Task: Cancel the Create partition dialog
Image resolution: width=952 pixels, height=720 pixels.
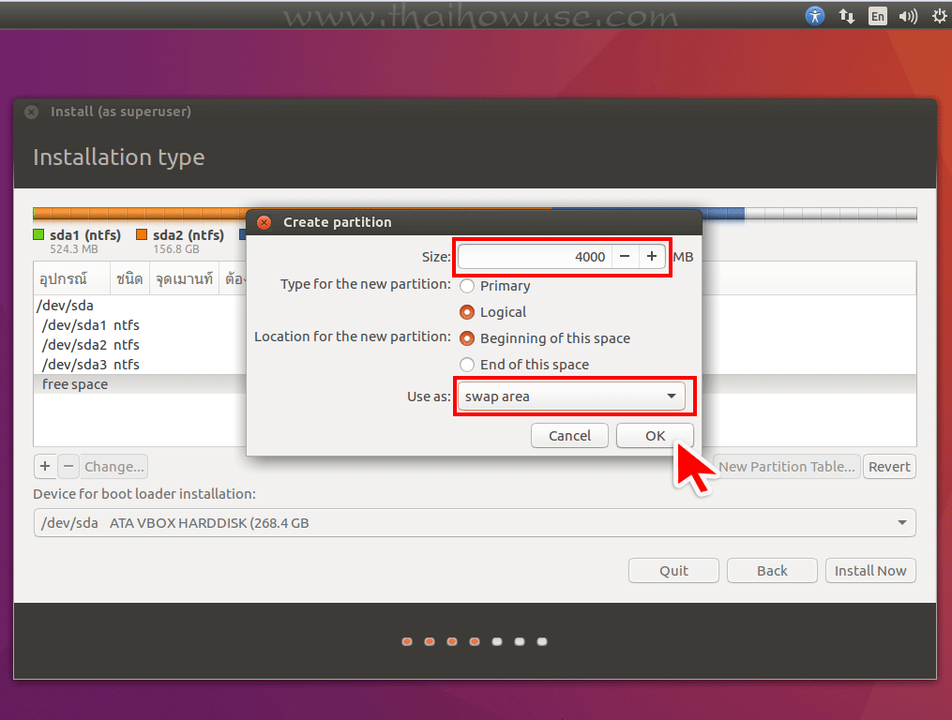Action: 569,436
